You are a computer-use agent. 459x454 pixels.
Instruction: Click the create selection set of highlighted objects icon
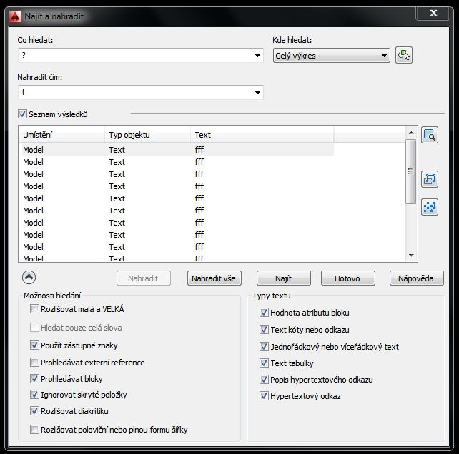pyautogui.click(x=429, y=178)
